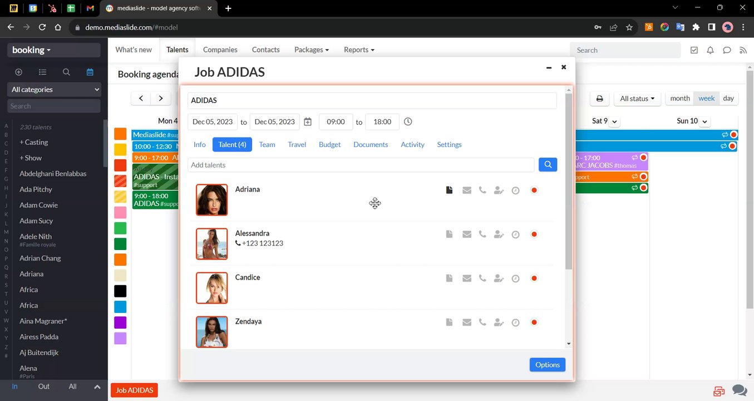This screenshot has width=754, height=401.
Task: Show In talents filter
Action: click(15, 386)
